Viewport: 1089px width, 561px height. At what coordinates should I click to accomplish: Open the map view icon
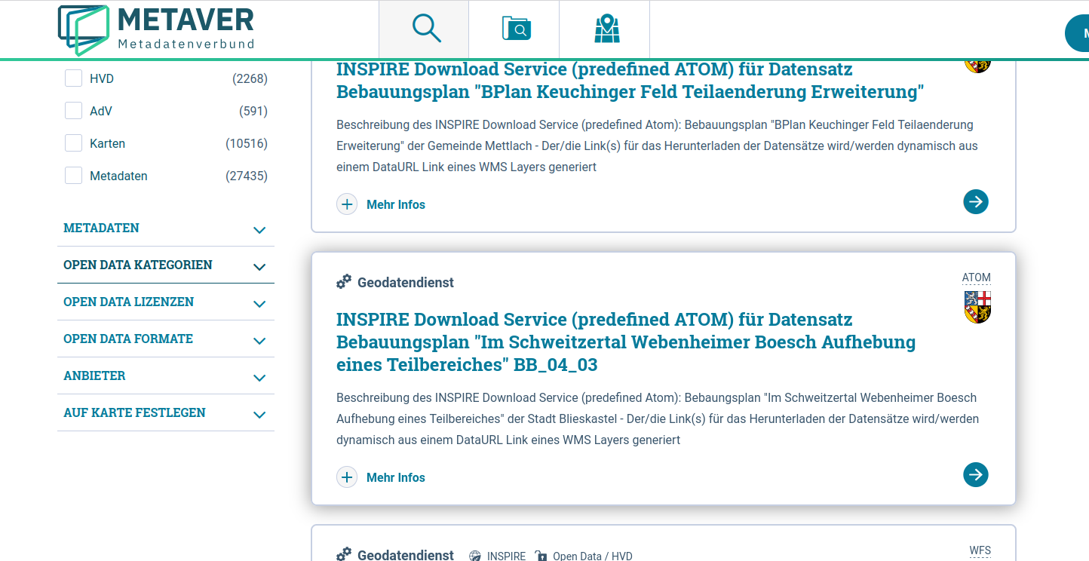(x=606, y=29)
